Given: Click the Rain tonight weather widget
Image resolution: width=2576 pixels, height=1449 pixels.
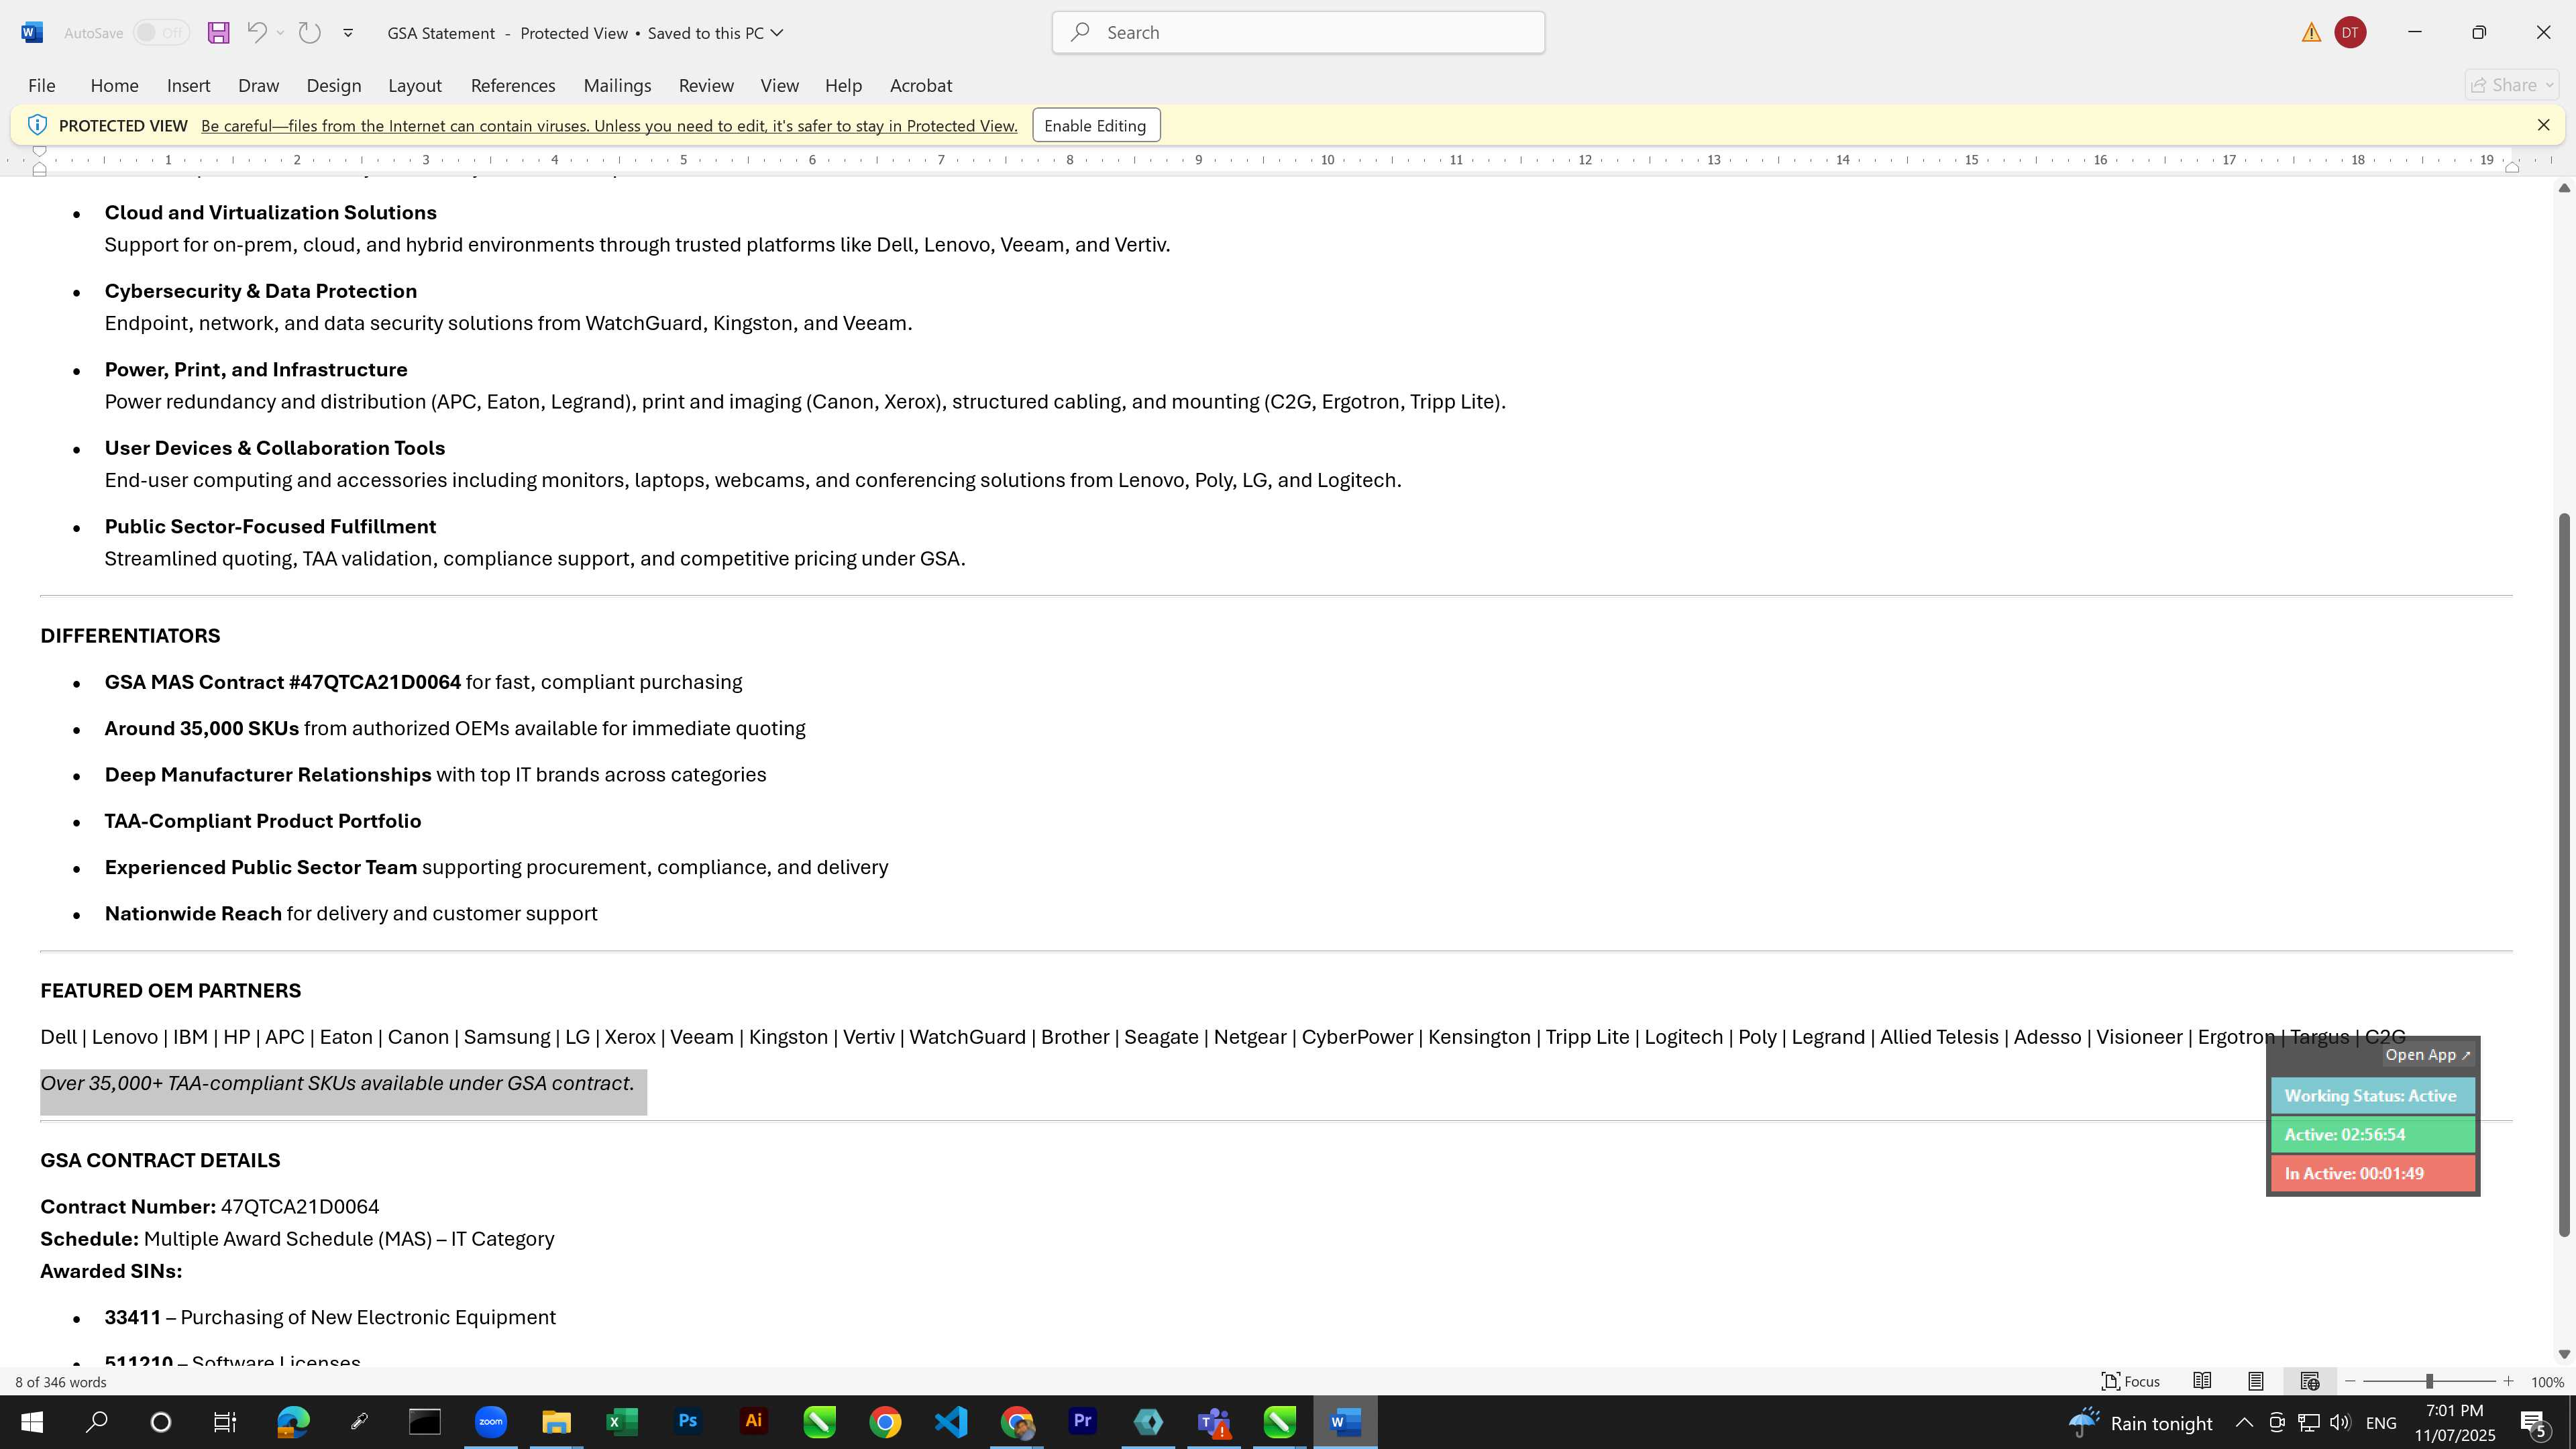Looking at the screenshot, I should click(2140, 1422).
